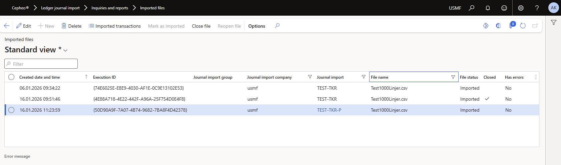561x165 pixels.
Task: Open the File name column filter dropdown
Action: (x=453, y=77)
